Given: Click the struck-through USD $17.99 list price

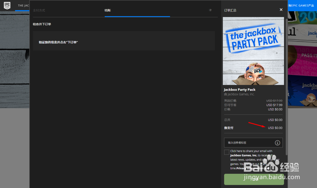Looking at the screenshot, I should click(x=274, y=101).
